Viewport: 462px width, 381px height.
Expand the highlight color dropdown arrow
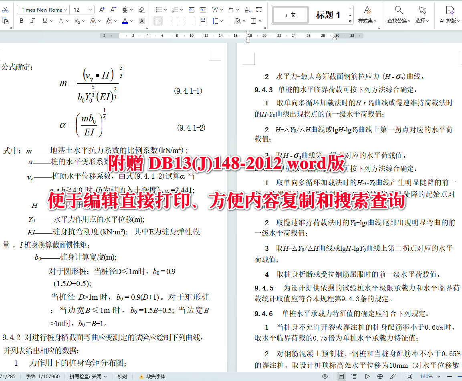115,21
